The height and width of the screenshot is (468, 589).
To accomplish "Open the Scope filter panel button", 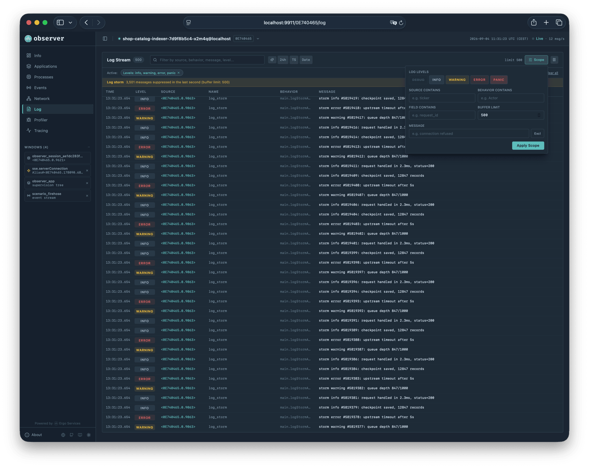I will click(536, 60).
